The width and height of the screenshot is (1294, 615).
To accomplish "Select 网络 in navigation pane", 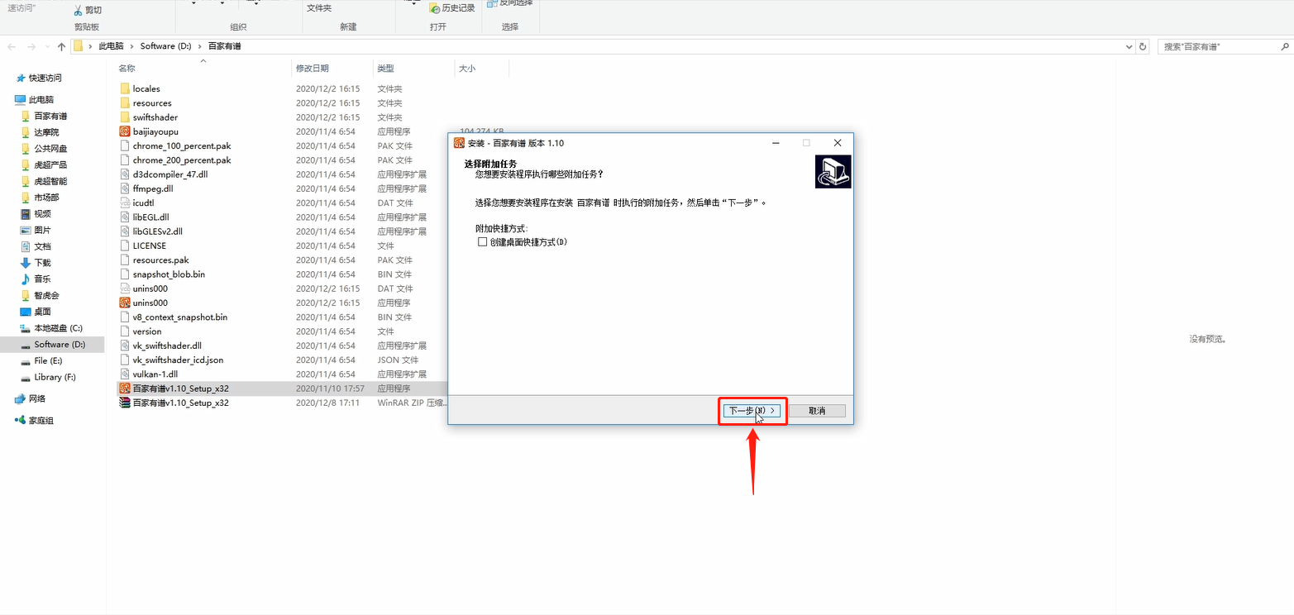I will (x=37, y=398).
